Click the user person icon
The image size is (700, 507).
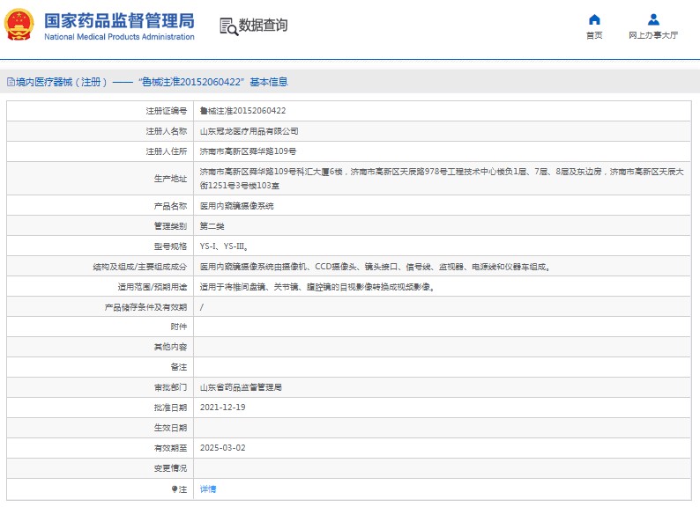(653, 19)
